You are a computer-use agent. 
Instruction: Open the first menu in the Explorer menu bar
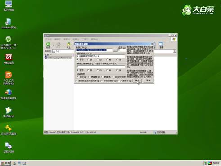click(49, 39)
